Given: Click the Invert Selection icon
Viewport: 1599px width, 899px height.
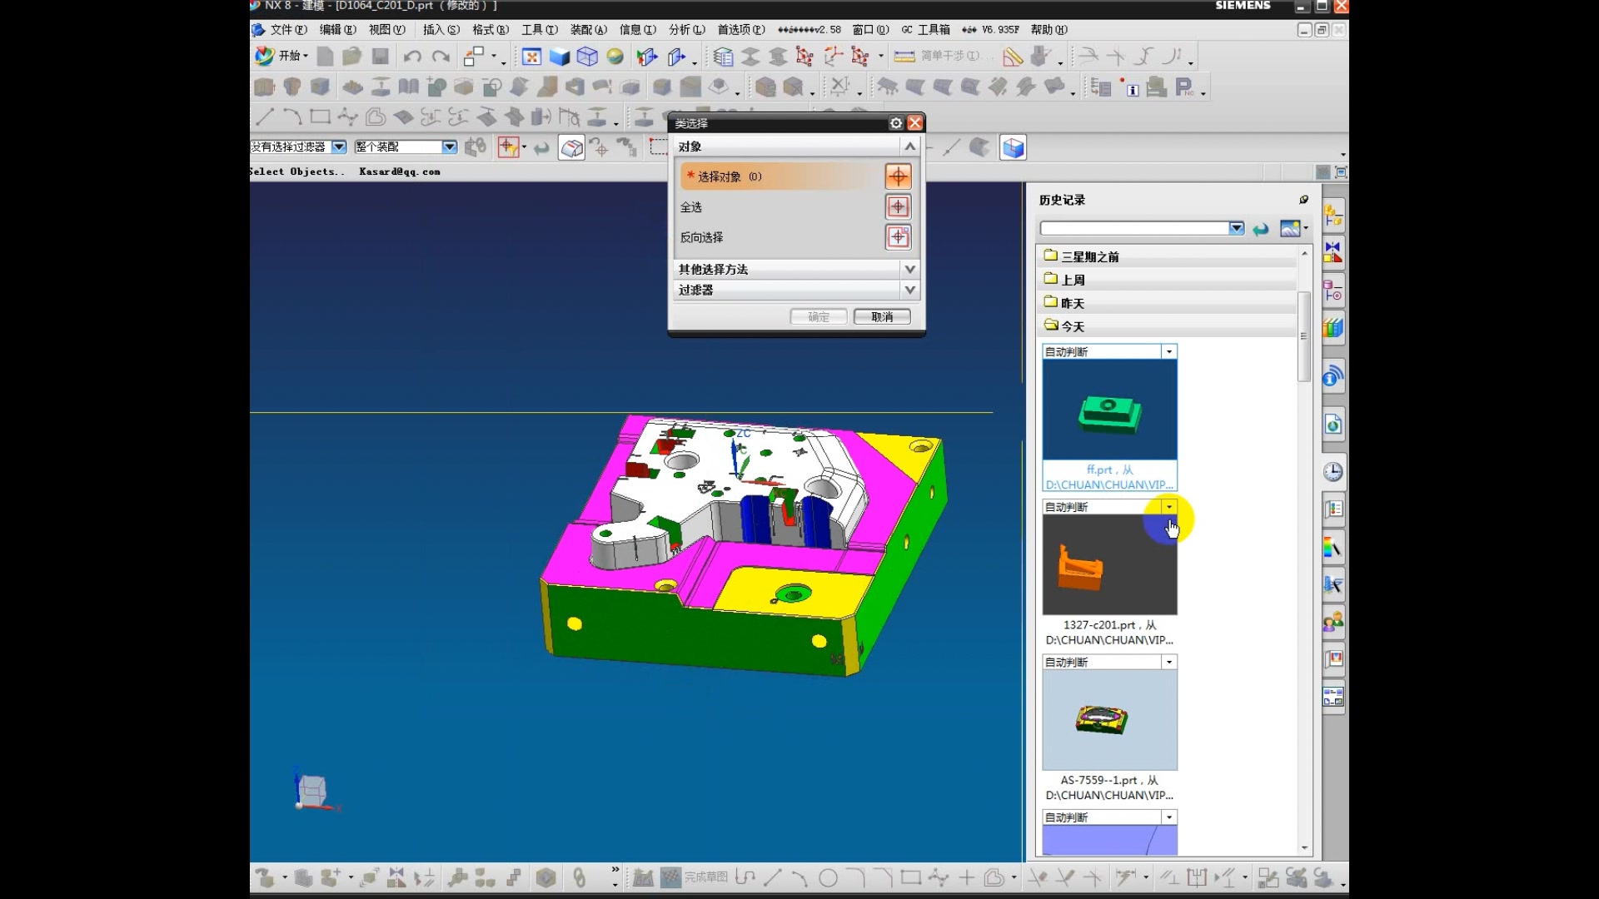Looking at the screenshot, I should [x=898, y=237].
